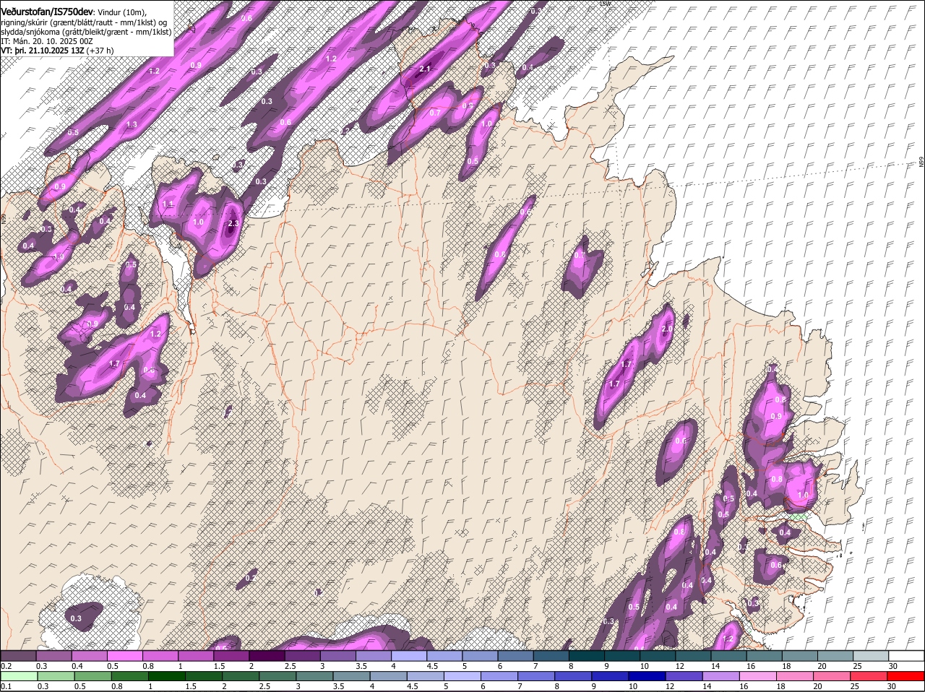The width and height of the screenshot is (925, 692).
Task: Pick the dark teal 8–9 swatch in upper scale
Action: (587, 656)
